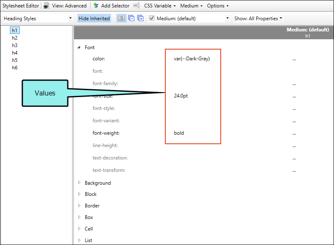Click the View Advanced eye icon
The image size is (334, 245).
pyautogui.click(x=46, y=6)
